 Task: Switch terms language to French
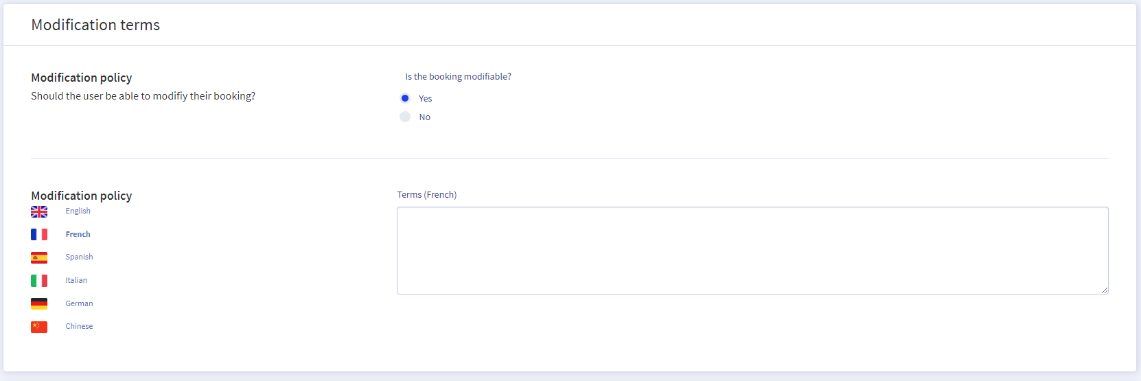click(78, 234)
